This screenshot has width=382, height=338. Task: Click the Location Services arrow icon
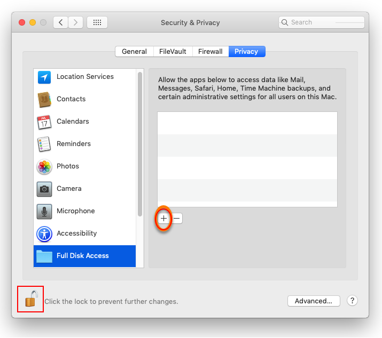click(x=44, y=77)
